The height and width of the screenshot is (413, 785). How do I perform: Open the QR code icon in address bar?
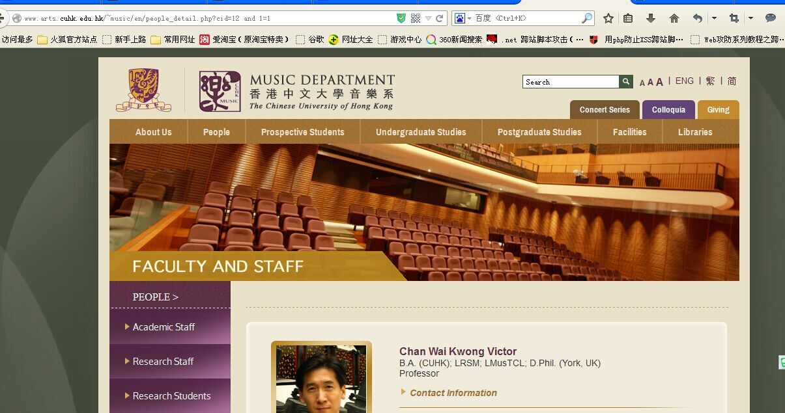pyautogui.click(x=415, y=18)
